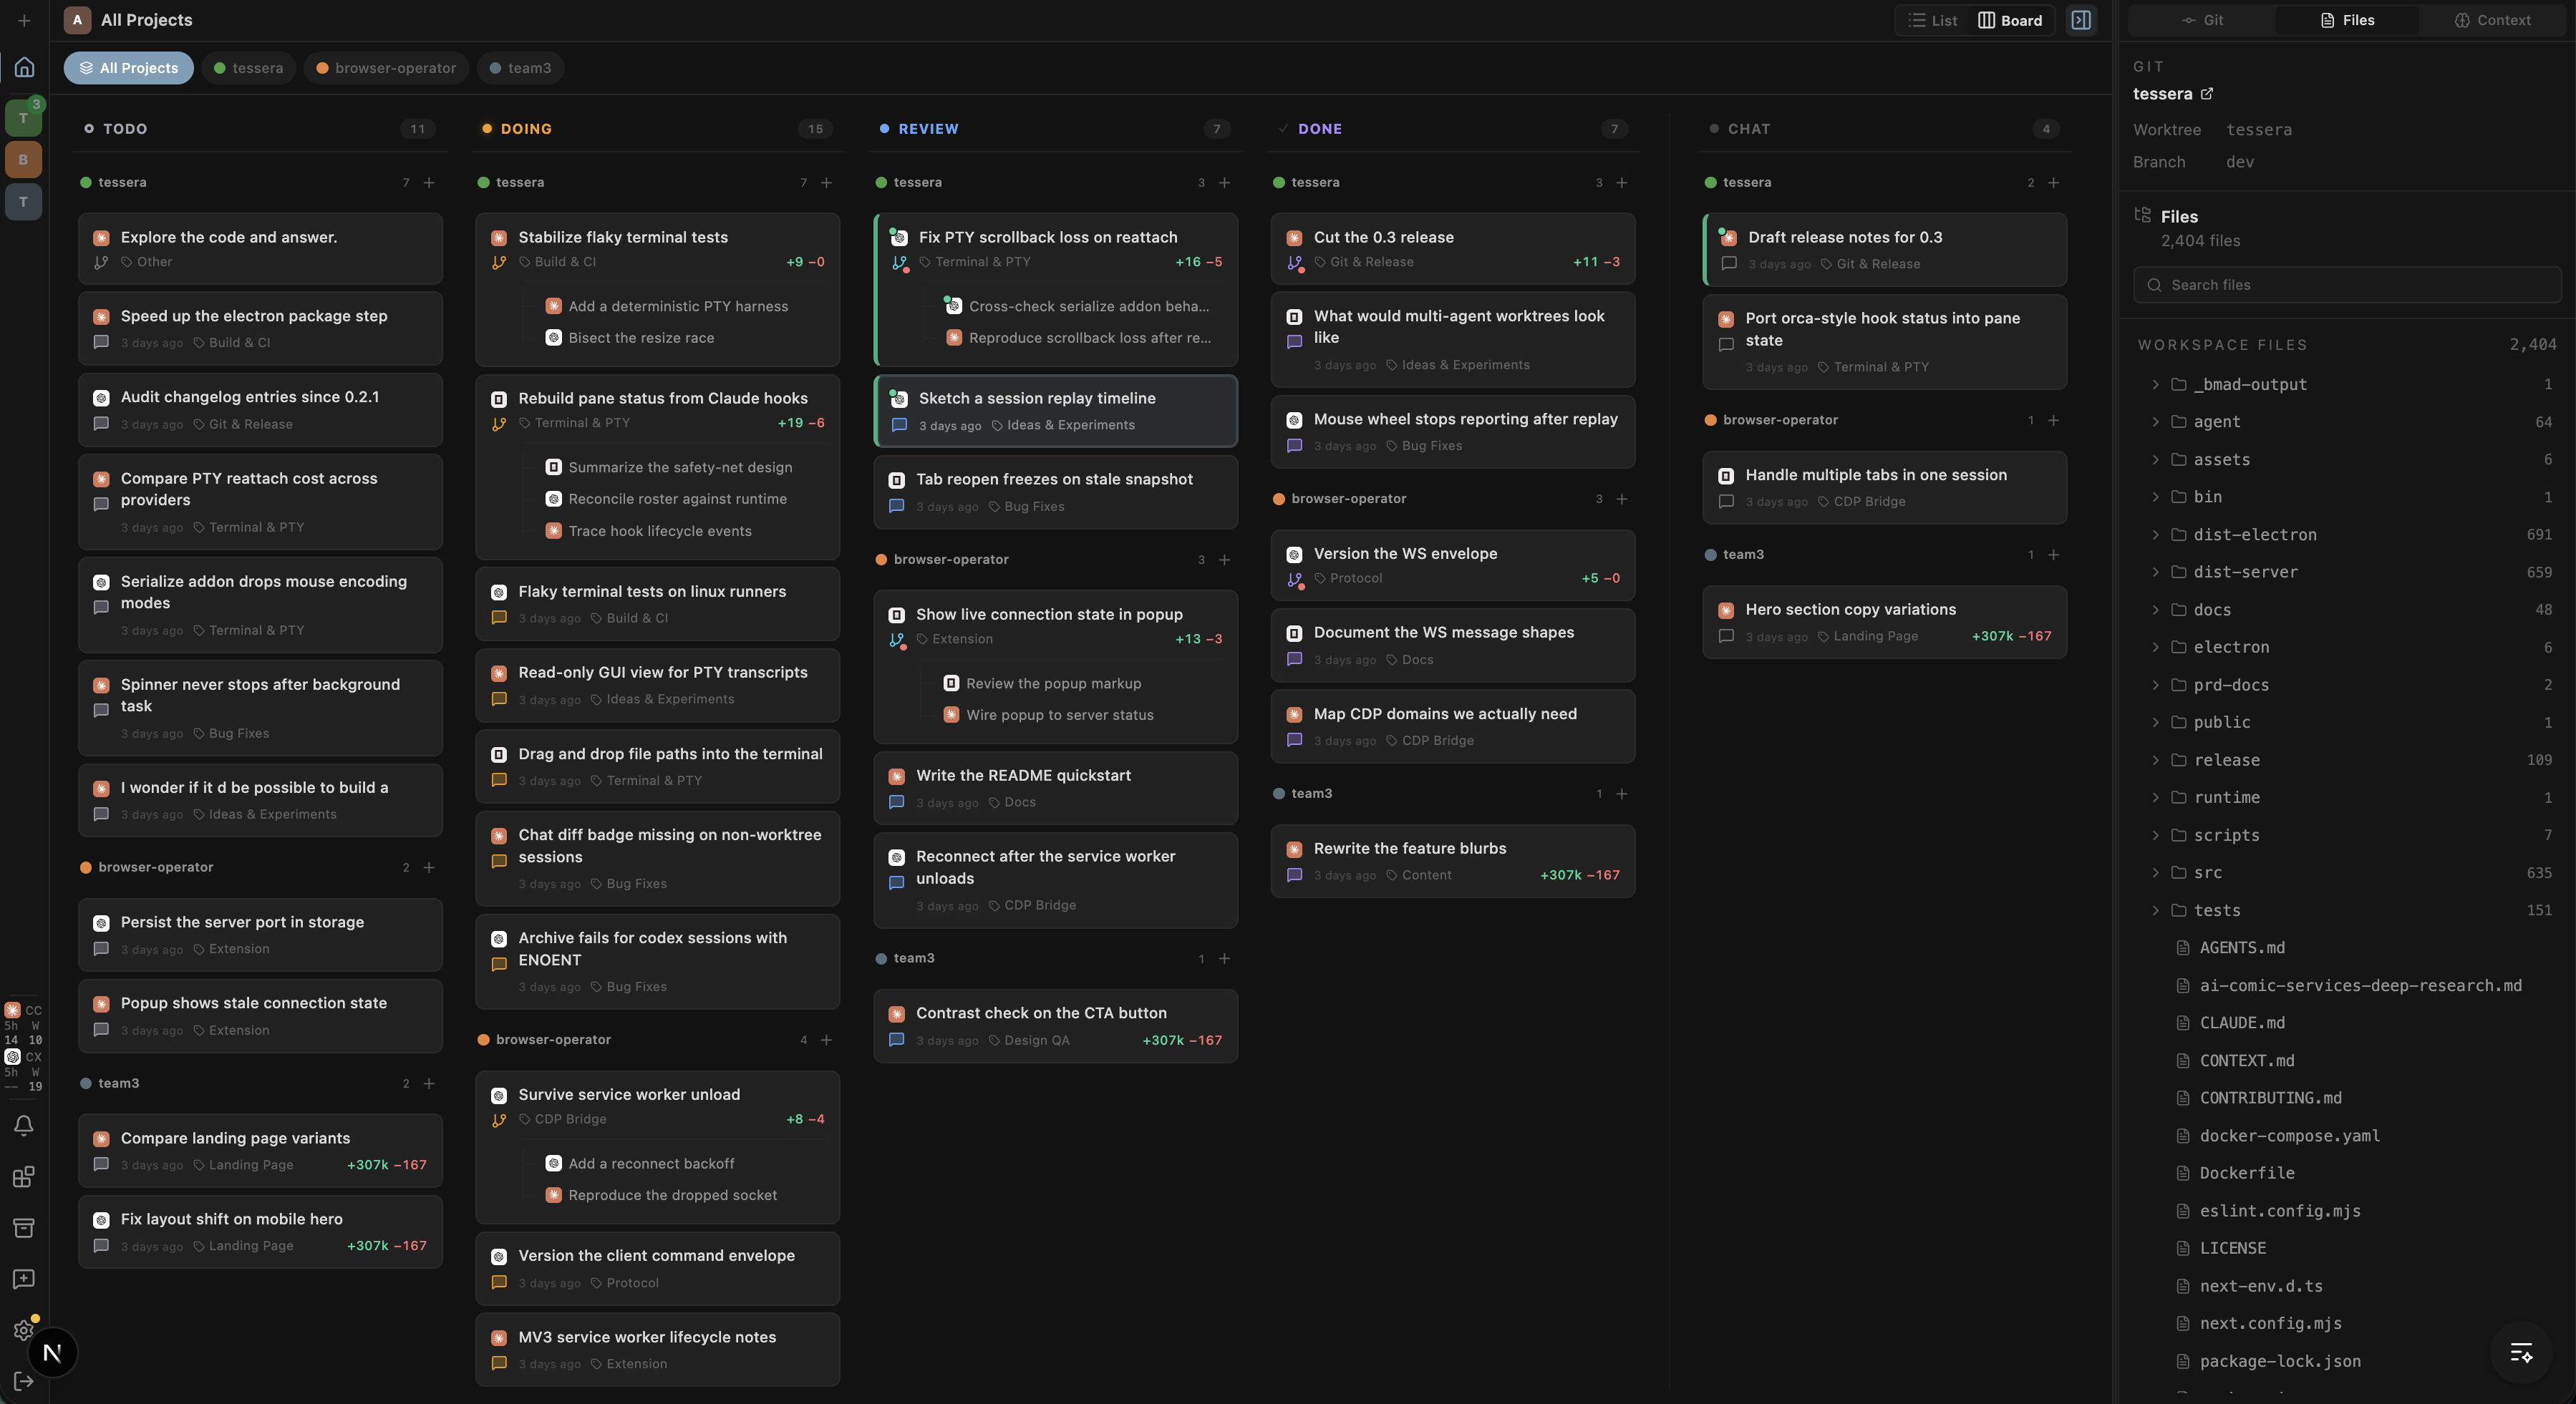The height and width of the screenshot is (1404, 2576).
Task: Select the orange B project avatar
Action: tap(24, 160)
